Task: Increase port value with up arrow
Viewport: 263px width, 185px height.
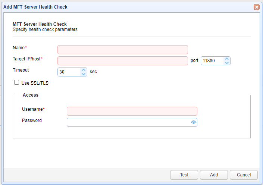Action: point(227,59)
